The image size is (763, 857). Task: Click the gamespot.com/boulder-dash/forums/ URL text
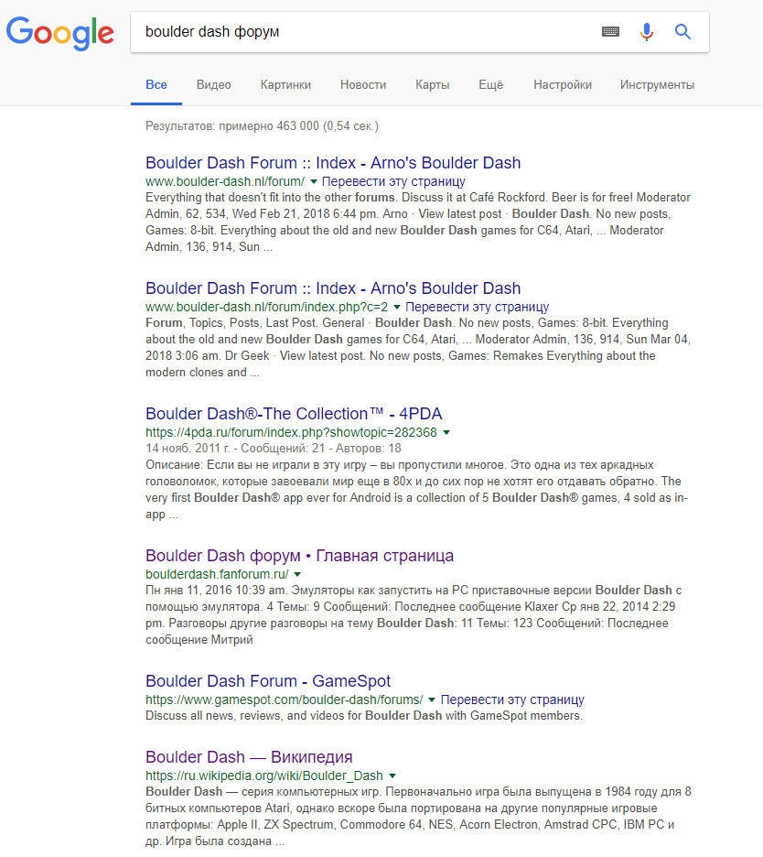point(284,700)
